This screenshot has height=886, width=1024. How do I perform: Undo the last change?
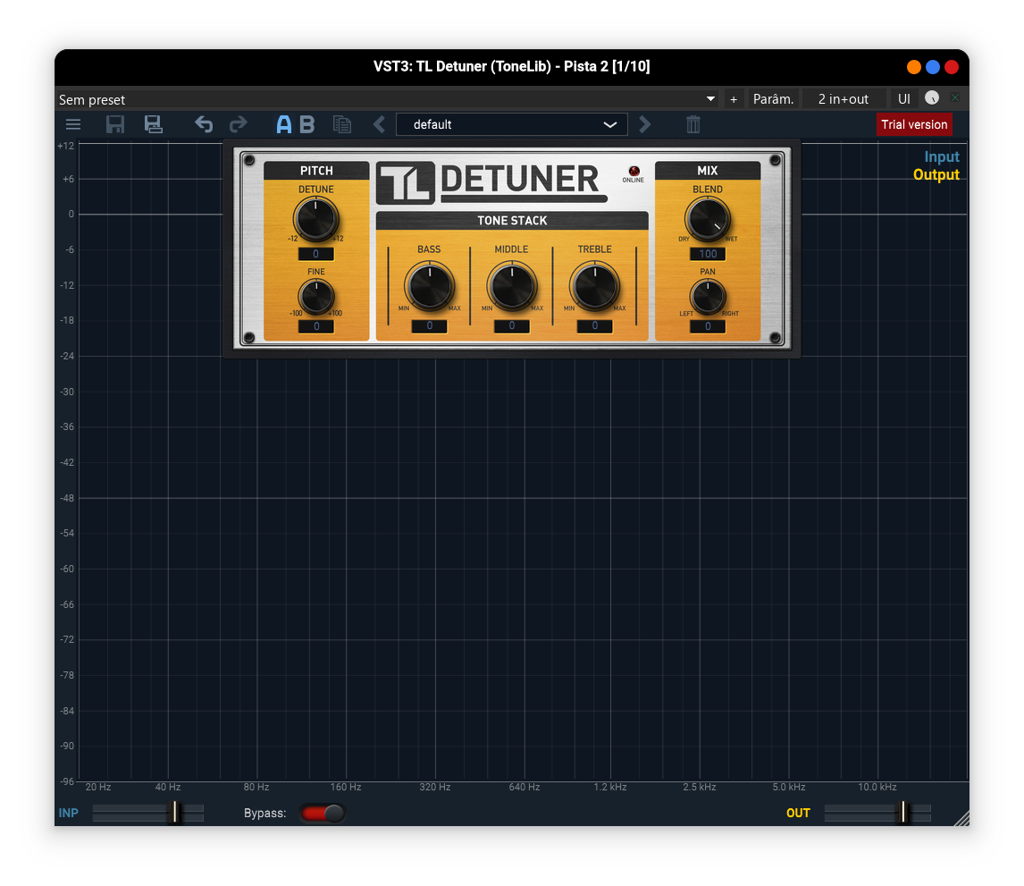click(204, 124)
